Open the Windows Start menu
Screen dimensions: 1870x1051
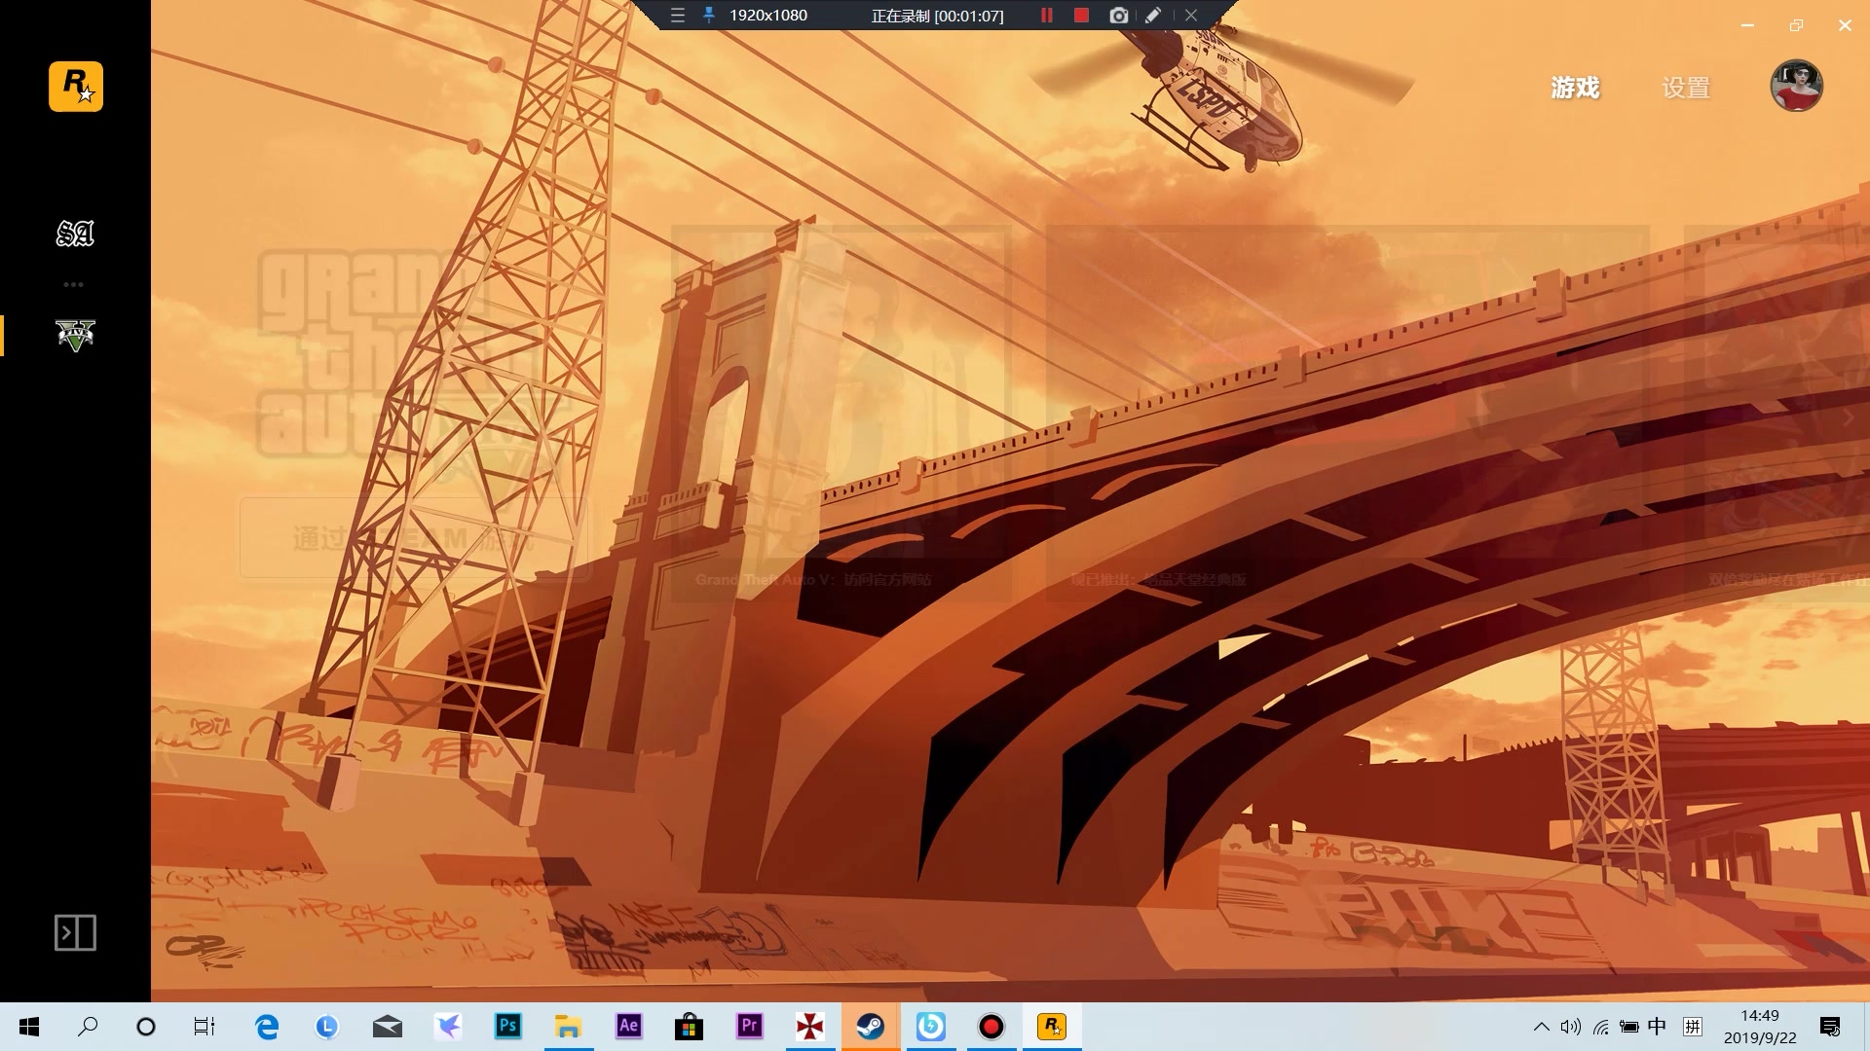coord(29,1027)
